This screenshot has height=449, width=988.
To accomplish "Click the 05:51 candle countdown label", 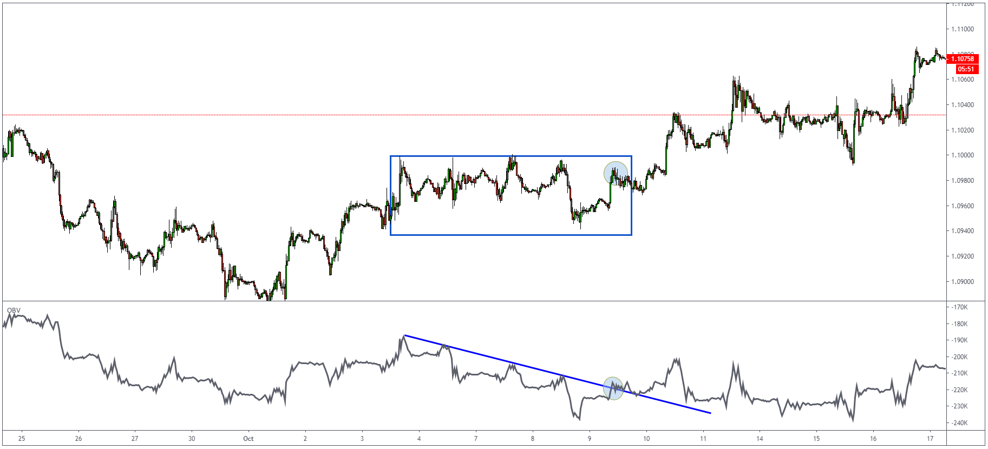I will coord(966,69).
